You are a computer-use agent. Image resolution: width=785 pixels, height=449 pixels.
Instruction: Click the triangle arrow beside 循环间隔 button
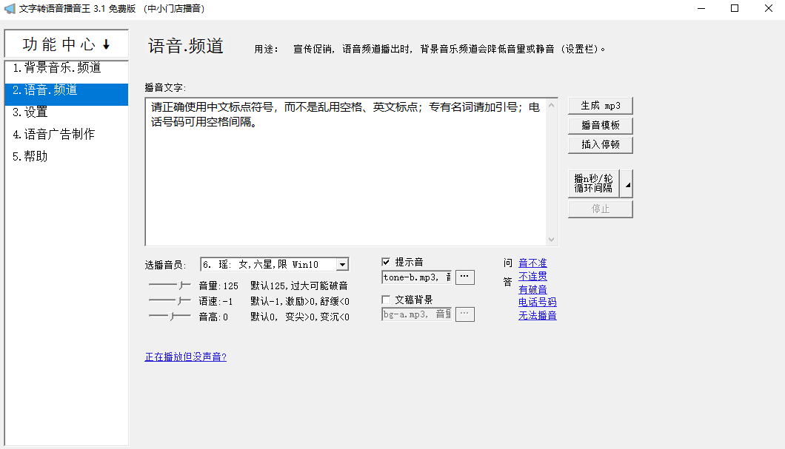click(x=628, y=184)
